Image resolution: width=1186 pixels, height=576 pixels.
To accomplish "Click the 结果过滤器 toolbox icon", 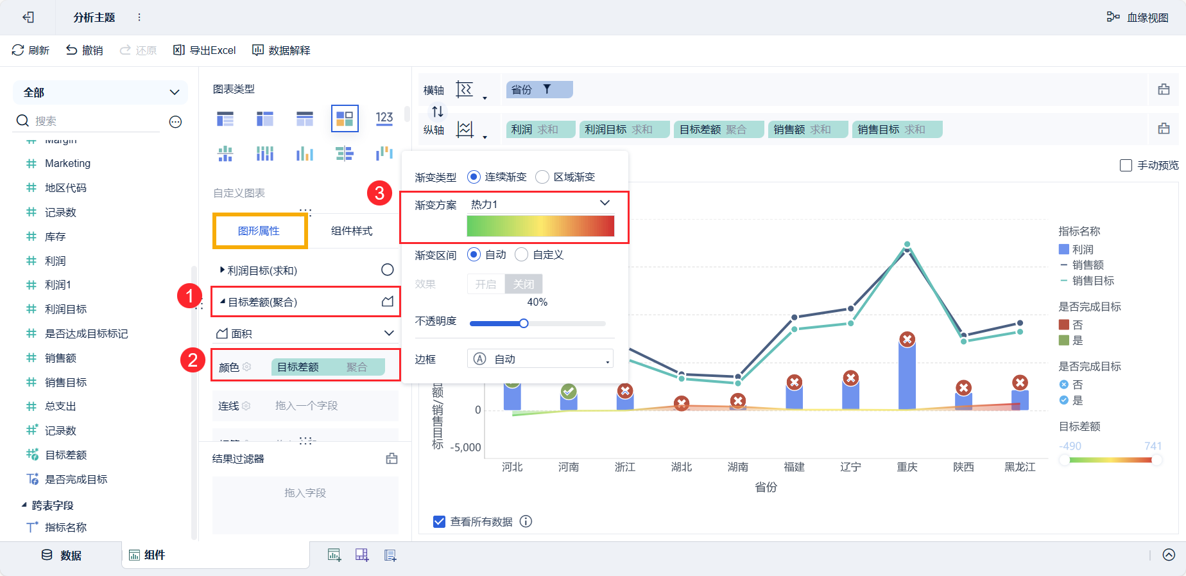I will pyautogui.click(x=392, y=458).
